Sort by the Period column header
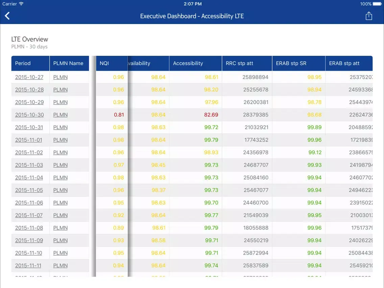384x288 pixels. coord(23,63)
